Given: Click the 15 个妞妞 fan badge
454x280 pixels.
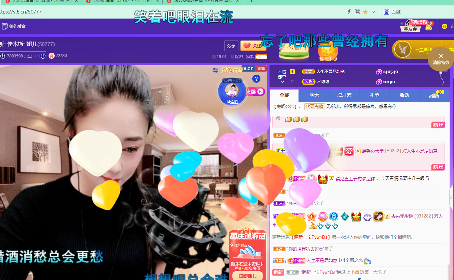Looking at the screenshot, I should [296, 261].
